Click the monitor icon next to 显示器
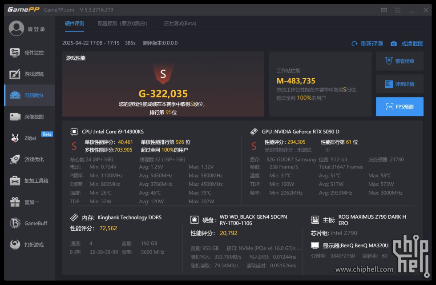436x285 pixels. pos(315,245)
